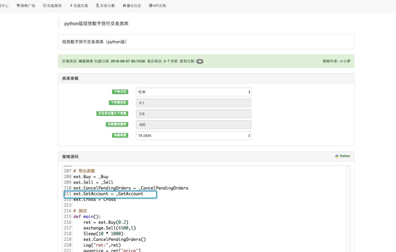Open API文档 in the navigation bar
The height and width of the screenshot is (252, 396).
(157, 5)
